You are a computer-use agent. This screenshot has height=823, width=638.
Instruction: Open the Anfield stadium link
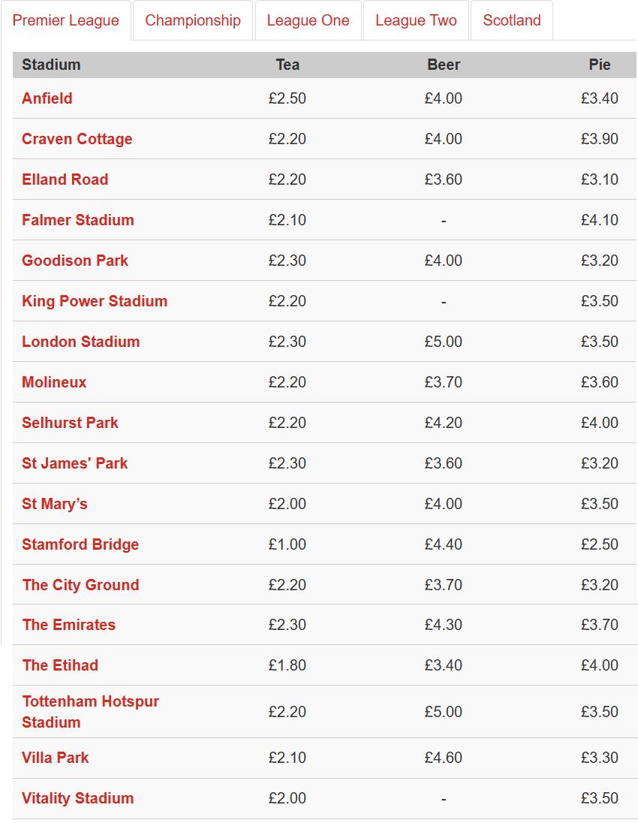pos(47,98)
